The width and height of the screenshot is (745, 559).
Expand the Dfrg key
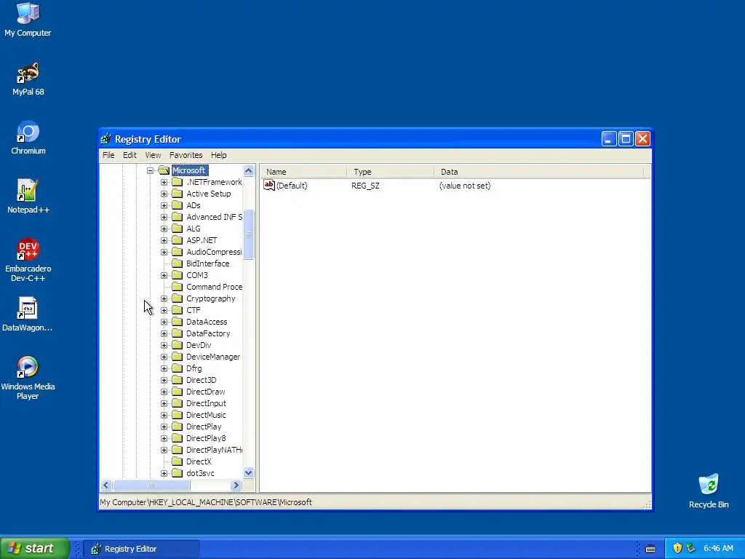tap(164, 368)
